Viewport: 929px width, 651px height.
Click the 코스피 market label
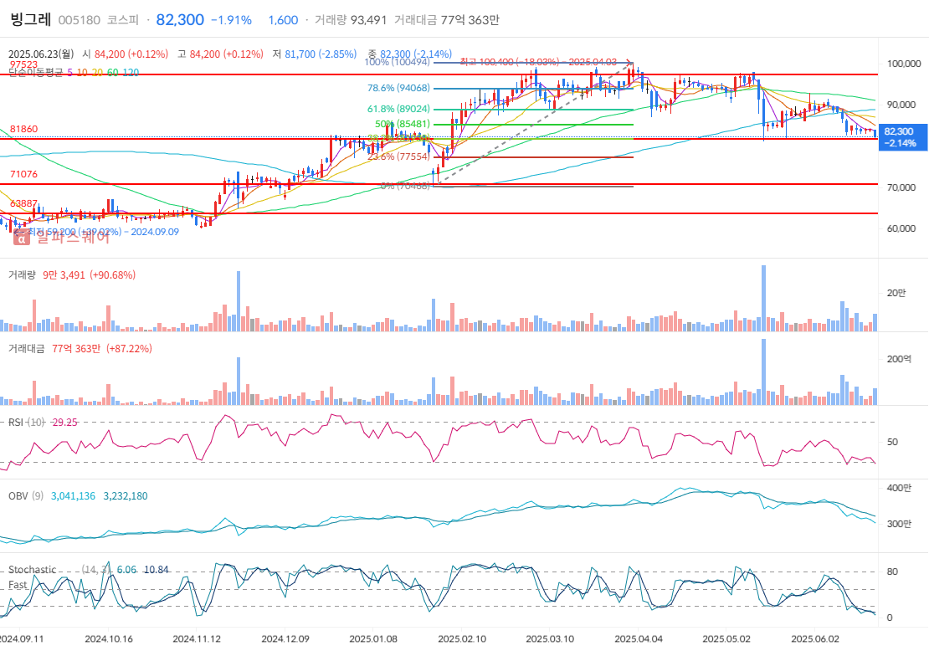pos(123,20)
